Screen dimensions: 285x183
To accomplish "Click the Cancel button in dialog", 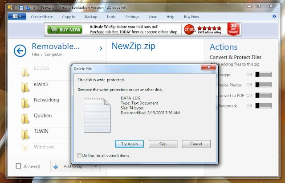I will [196, 144].
